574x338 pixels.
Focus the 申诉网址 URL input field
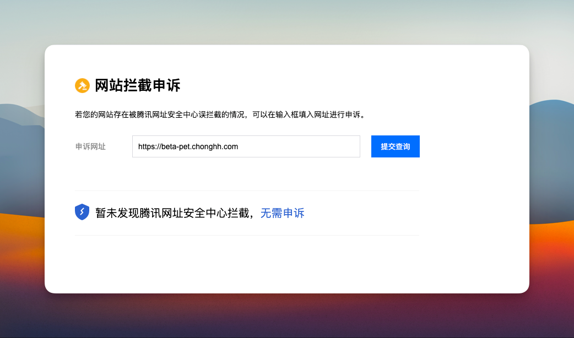click(246, 146)
